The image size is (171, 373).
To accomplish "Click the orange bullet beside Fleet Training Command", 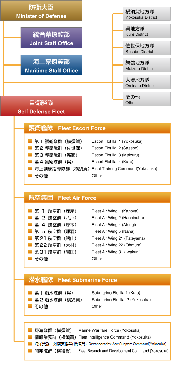I will click(x=30, y=169).
